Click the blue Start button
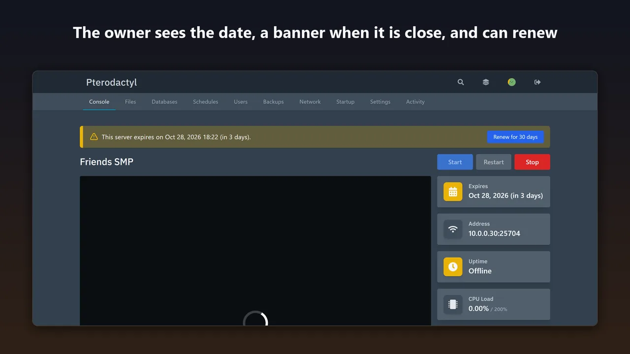Screen dimensions: 630x354 [455, 162]
